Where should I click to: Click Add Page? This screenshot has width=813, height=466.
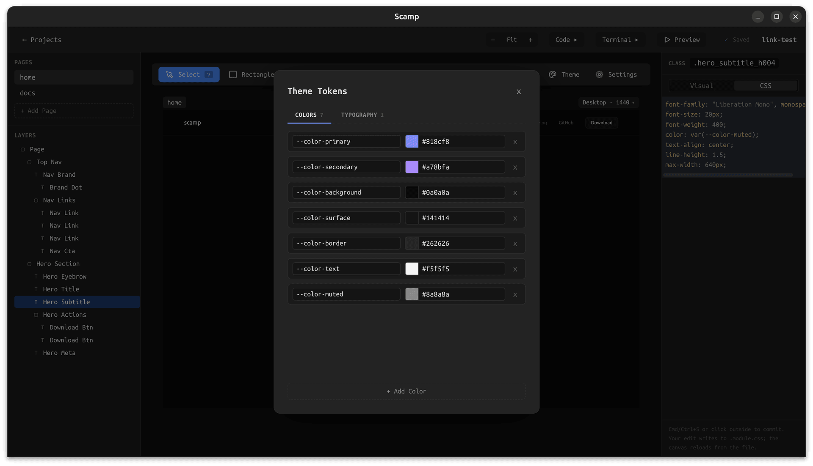pyautogui.click(x=74, y=111)
